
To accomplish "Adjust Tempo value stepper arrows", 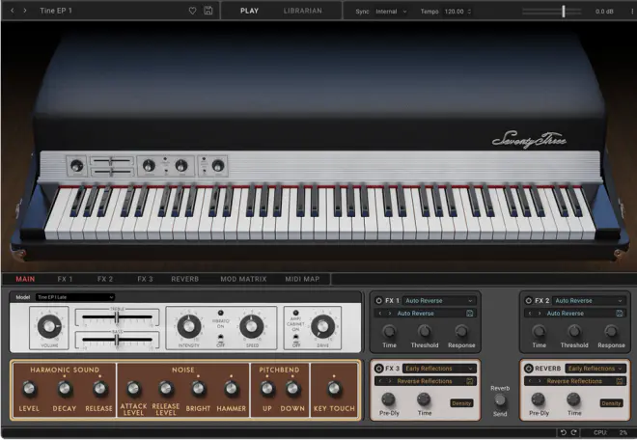I will coord(469,12).
